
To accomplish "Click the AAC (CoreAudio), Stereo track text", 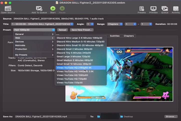I will (31, 60).
